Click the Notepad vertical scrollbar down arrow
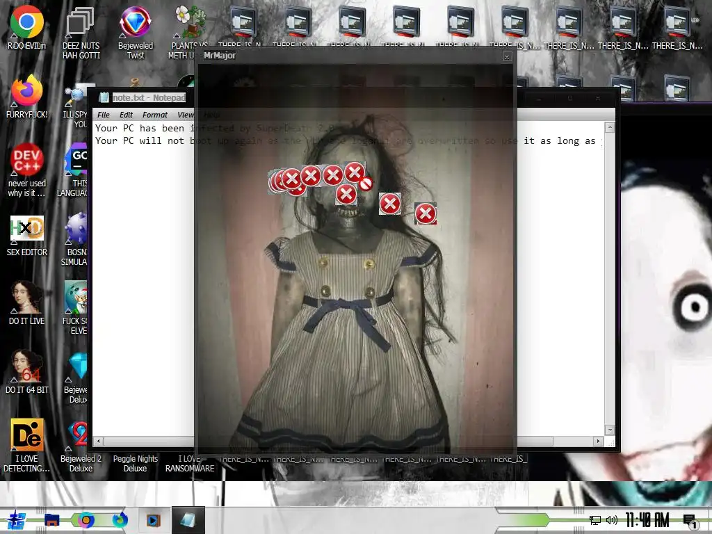Screen dimensions: 712x534 [610, 430]
